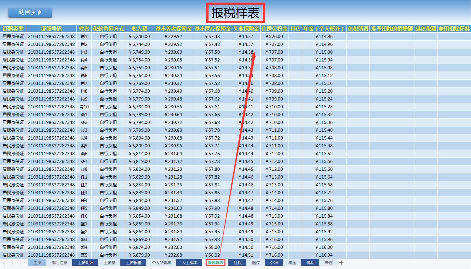Select name cell 柴8
The width and height of the screenshot is (471, 269).
click(x=84, y=169)
